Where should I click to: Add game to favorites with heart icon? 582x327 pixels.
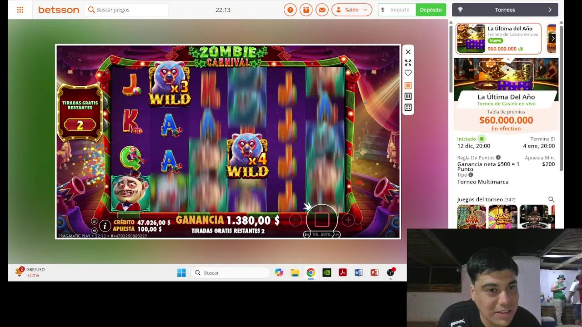click(408, 73)
